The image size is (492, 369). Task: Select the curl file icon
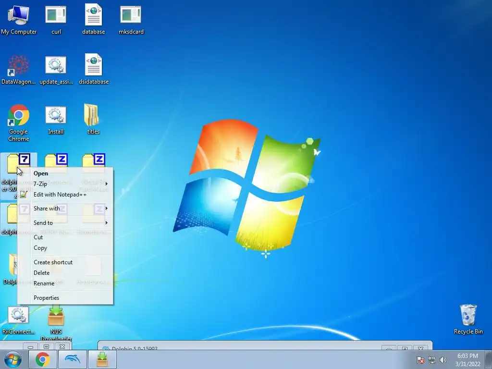(x=56, y=19)
